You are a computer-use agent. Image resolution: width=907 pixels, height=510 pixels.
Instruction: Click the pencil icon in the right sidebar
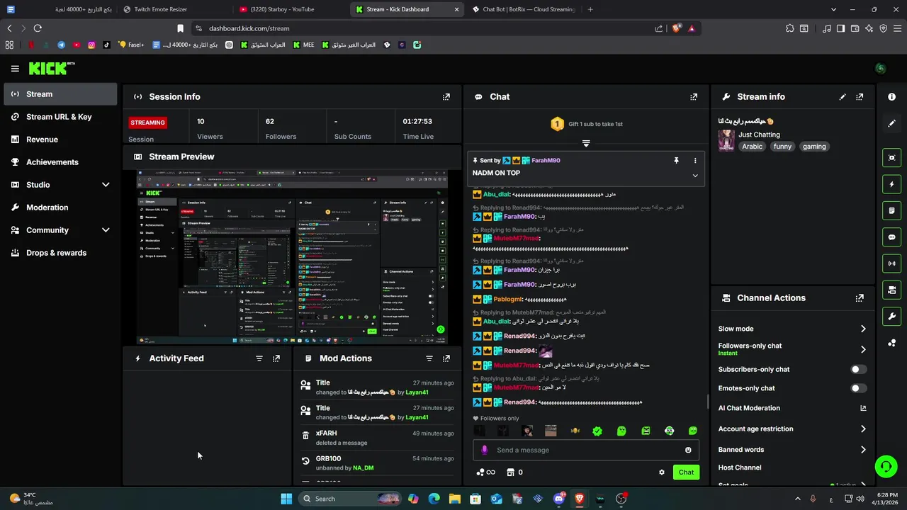click(891, 123)
